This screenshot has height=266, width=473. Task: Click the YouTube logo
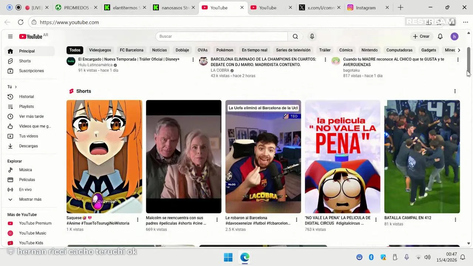click(31, 36)
